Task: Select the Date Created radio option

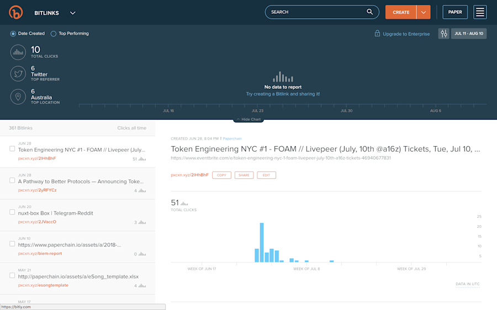Action: click(x=13, y=34)
